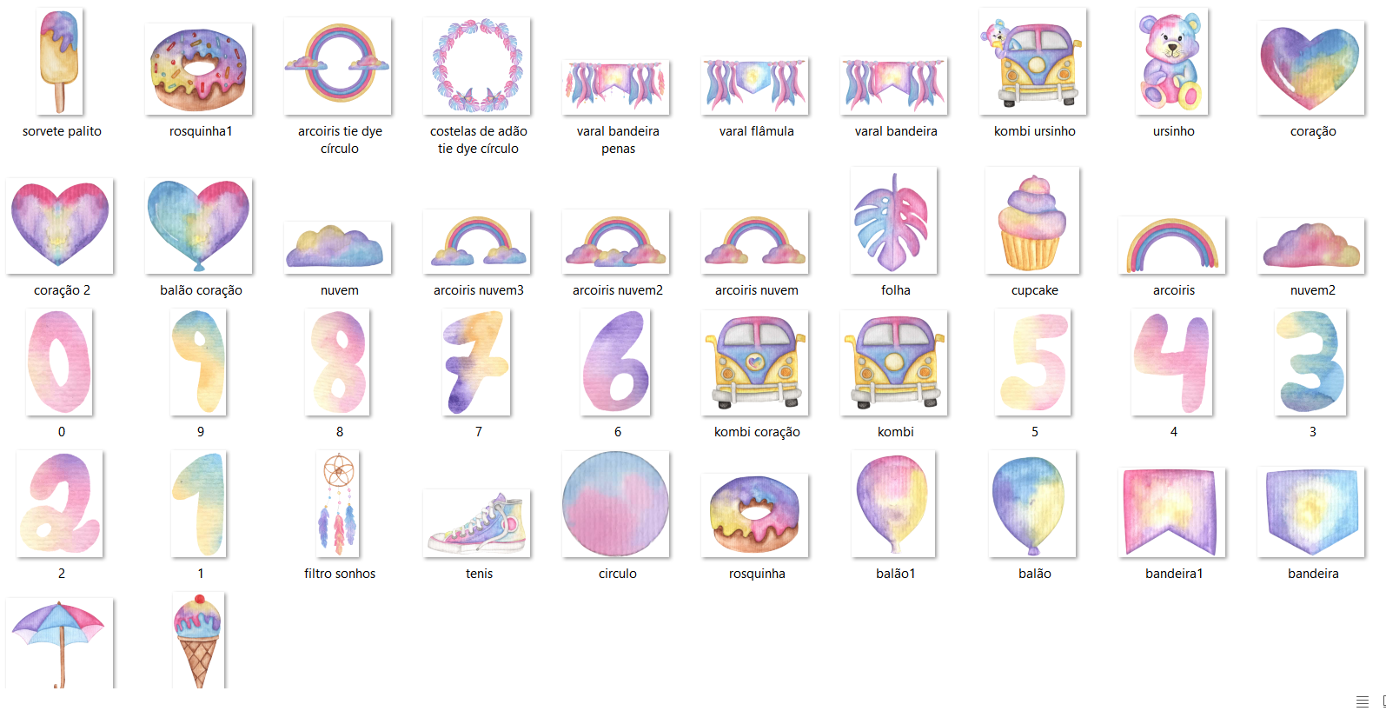Open the filtro sonhos dreamcatcher file
This screenshot has width=1386, height=711.
point(339,504)
